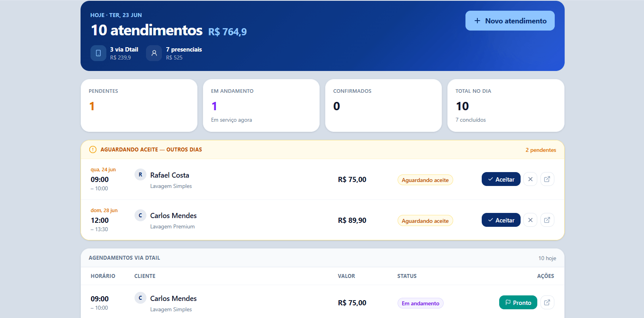Viewport: 644px width, 318px height.
Task: Click the R$ 89,90 value
Action: point(352,220)
